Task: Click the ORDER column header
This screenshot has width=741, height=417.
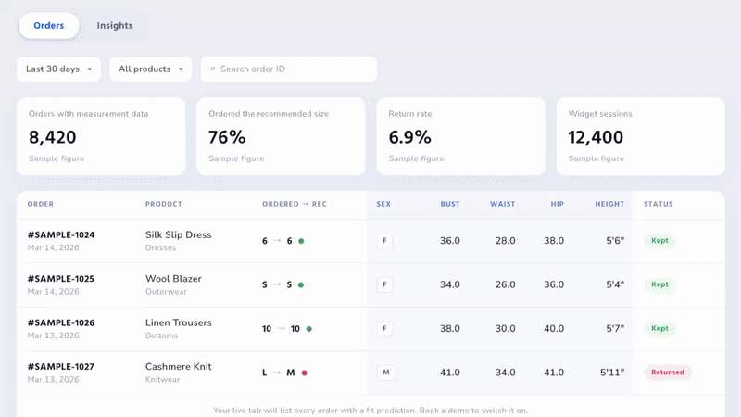Action: [41, 204]
